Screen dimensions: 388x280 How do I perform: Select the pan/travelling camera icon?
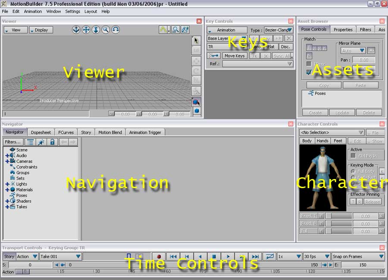point(86,30)
